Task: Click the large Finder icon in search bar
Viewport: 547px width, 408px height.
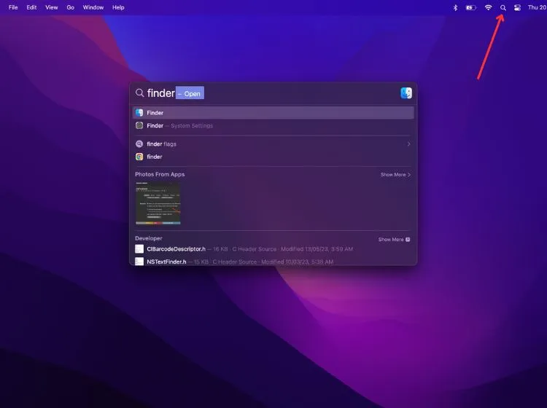Action: [406, 93]
